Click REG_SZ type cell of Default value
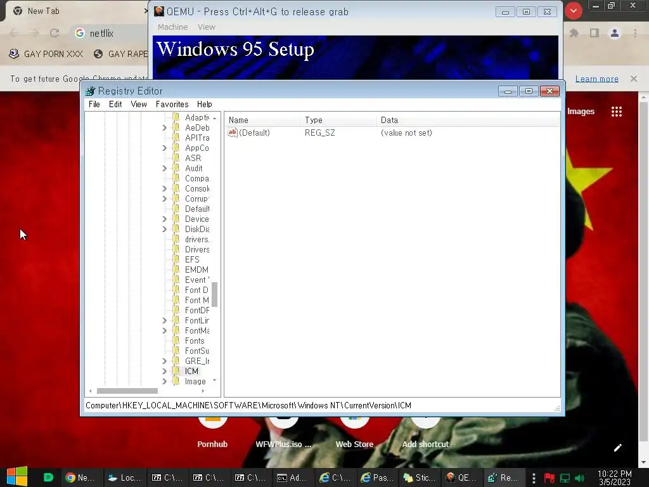 (x=320, y=133)
